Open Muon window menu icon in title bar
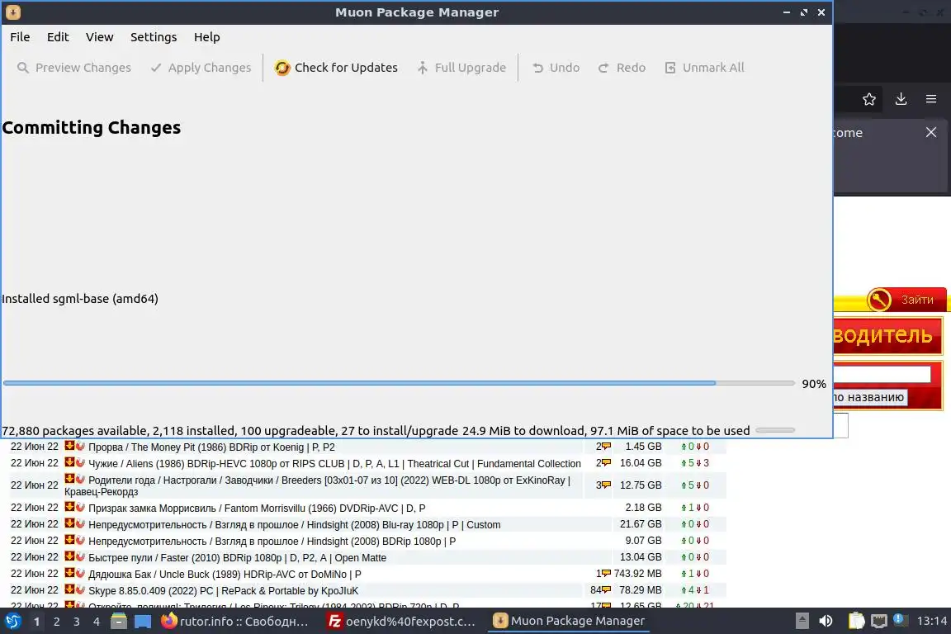The height and width of the screenshot is (634, 951). coord(13,12)
